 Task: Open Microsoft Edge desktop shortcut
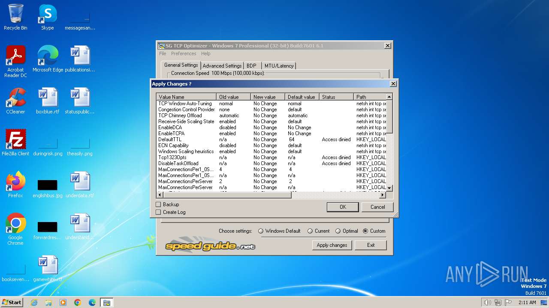(48, 59)
